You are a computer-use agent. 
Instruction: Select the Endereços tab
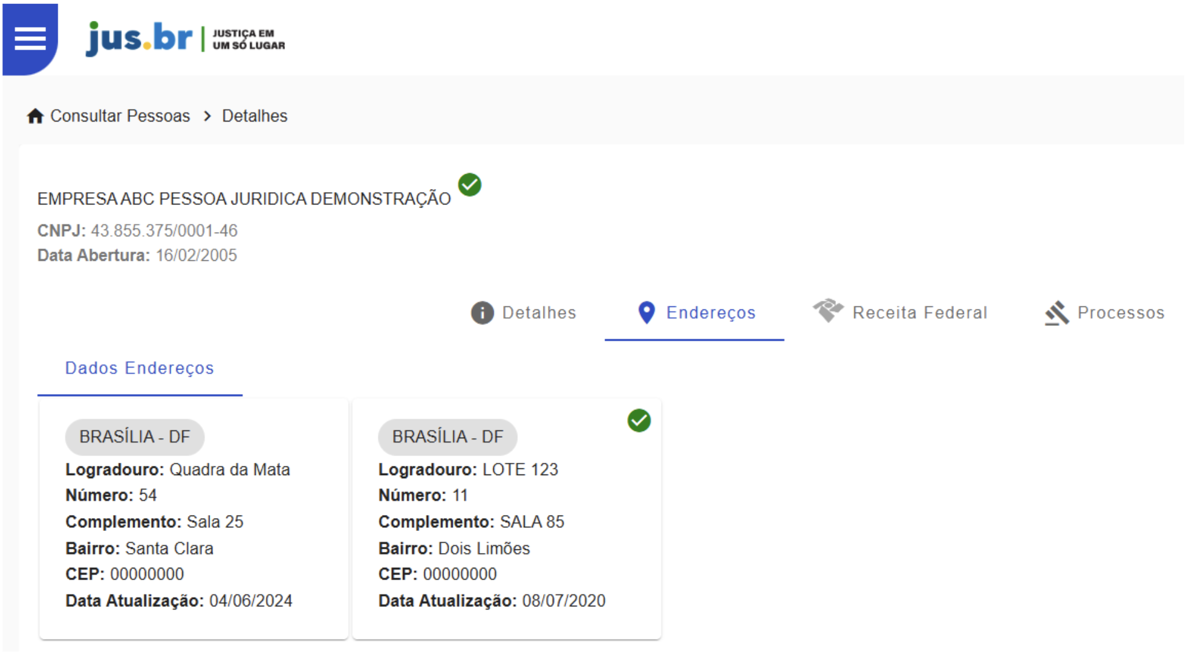pos(711,312)
